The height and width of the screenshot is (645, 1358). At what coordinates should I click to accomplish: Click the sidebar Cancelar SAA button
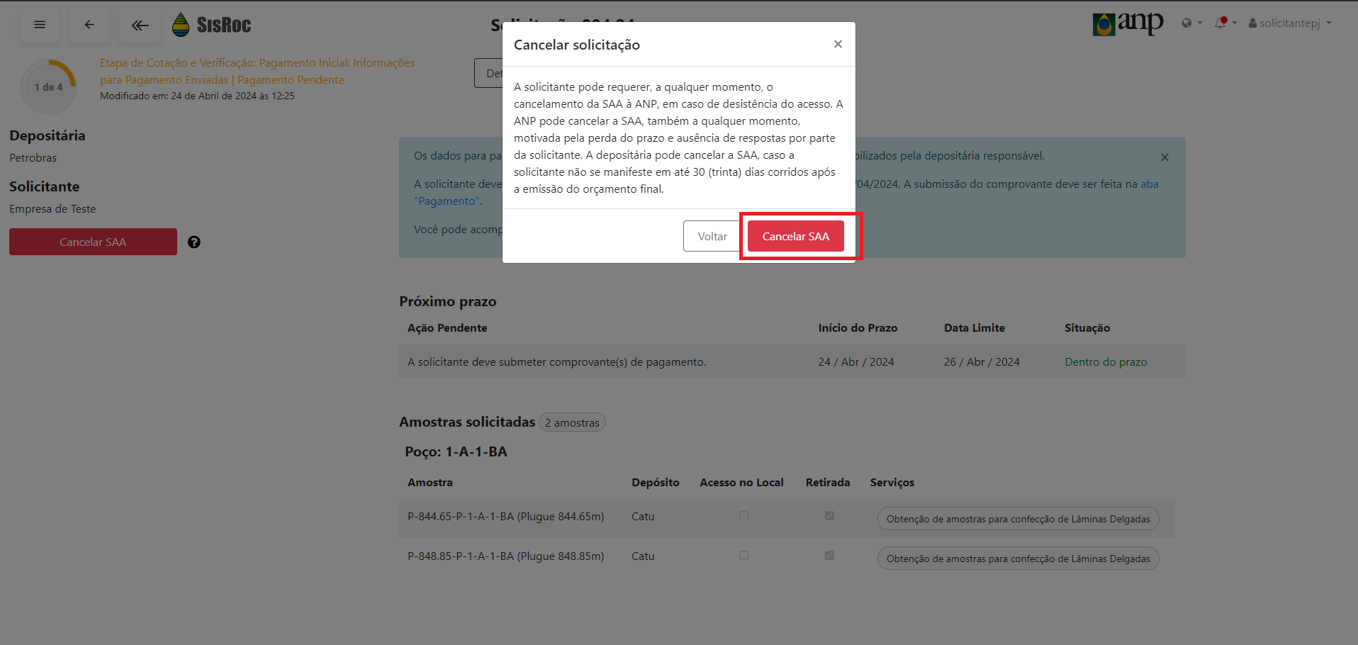click(93, 242)
